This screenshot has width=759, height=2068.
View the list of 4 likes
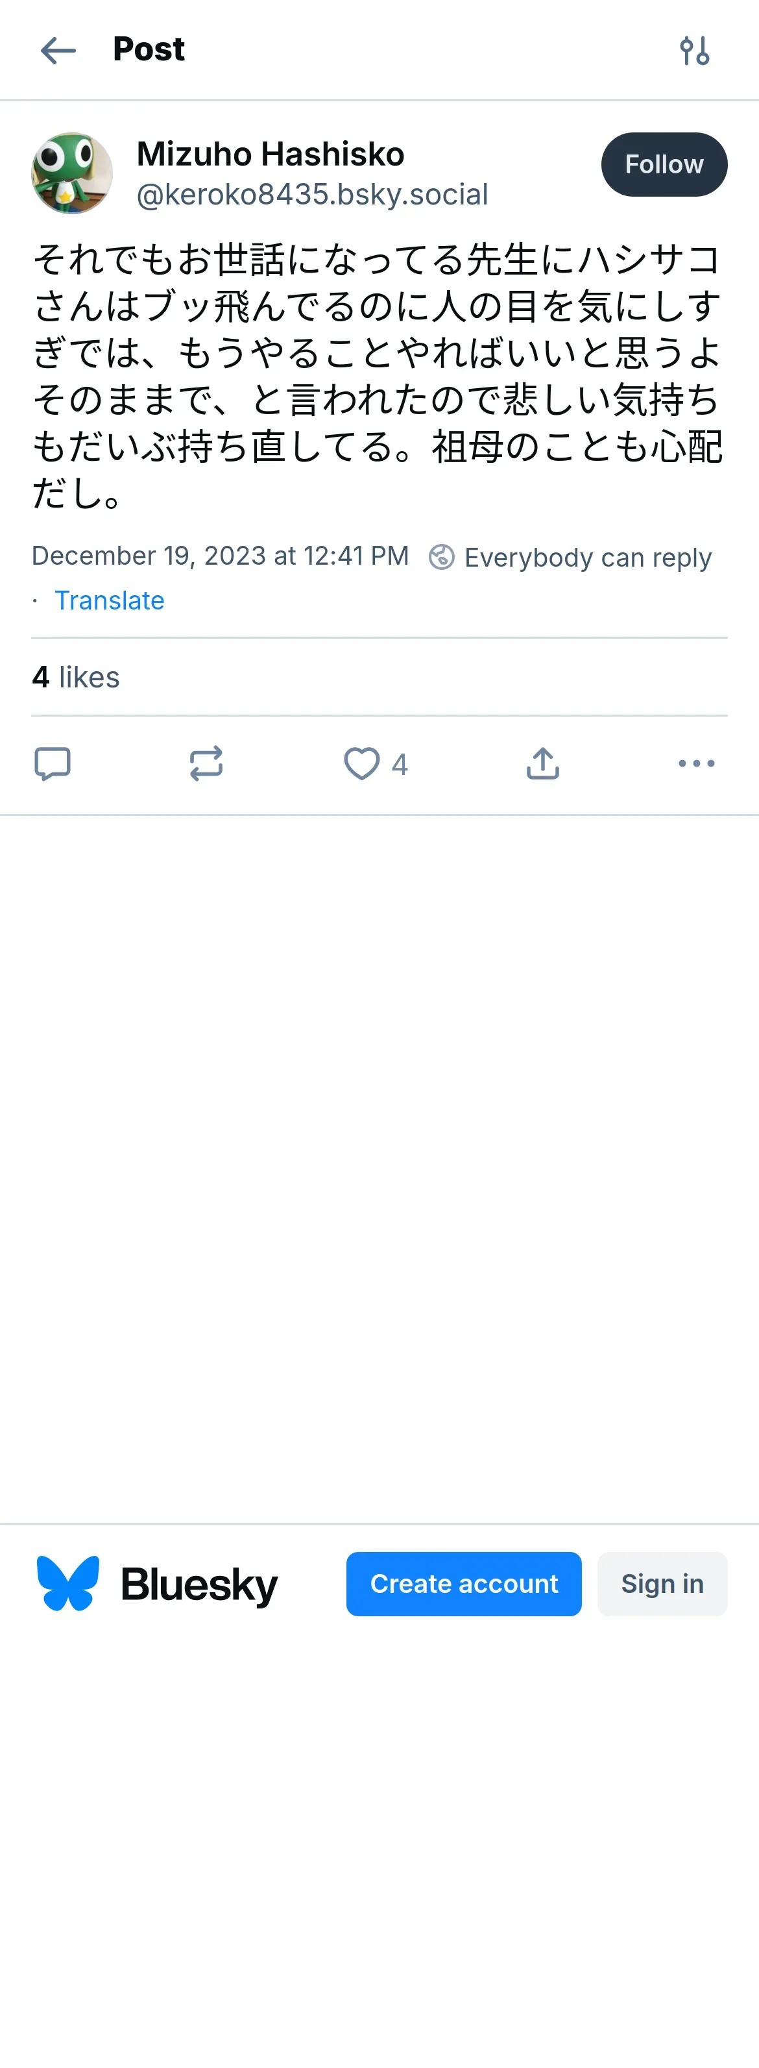pyautogui.click(x=75, y=678)
